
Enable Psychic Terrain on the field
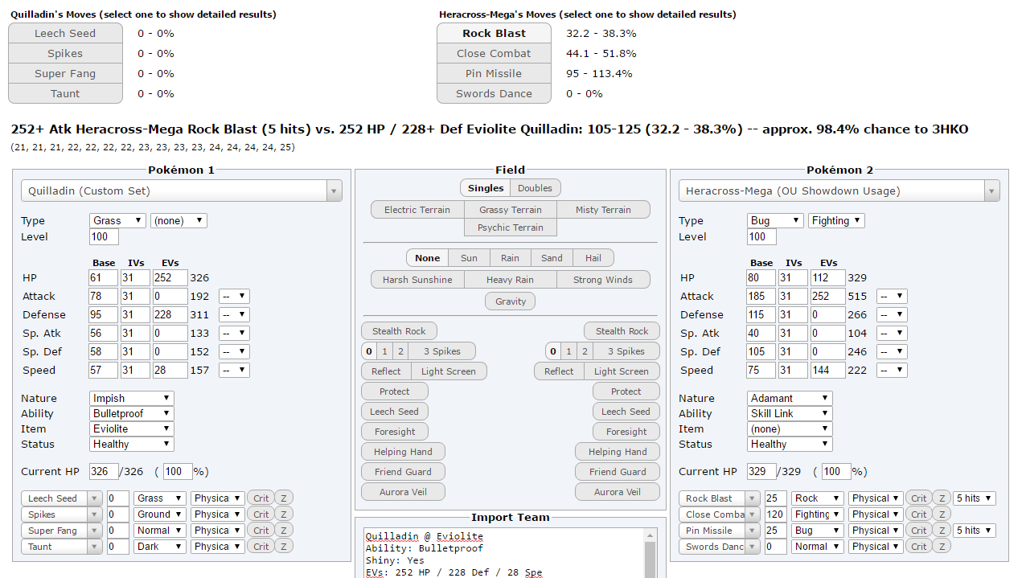[511, 228]
